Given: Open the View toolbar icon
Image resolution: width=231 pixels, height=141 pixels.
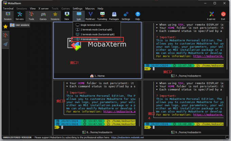Looking at the screenshot, I should click(x=67, y=16).
